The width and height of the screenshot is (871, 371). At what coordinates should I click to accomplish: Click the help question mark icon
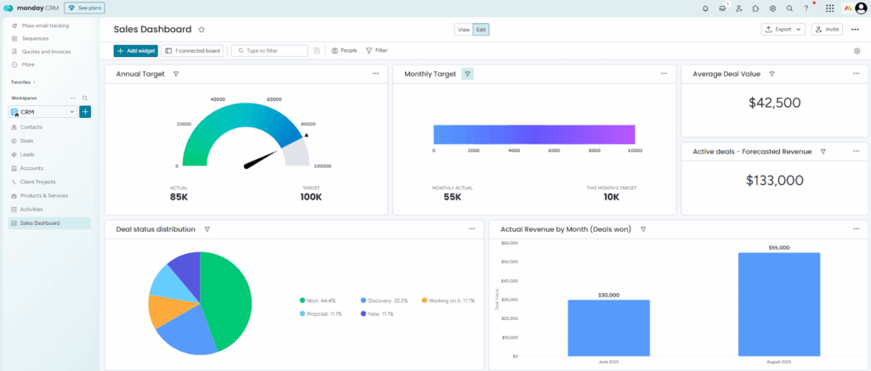pos(806,8)
